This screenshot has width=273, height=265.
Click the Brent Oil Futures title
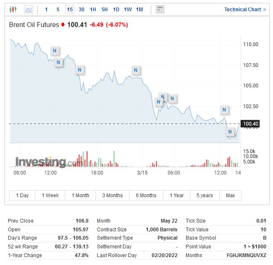[34, 25]
